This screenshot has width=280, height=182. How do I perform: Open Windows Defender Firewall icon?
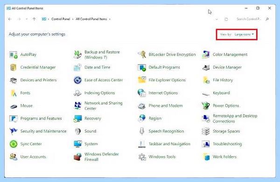tap(77, 157)
